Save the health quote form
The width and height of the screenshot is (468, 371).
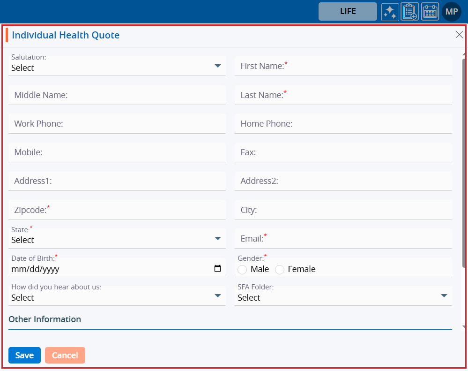pos(24,356)
